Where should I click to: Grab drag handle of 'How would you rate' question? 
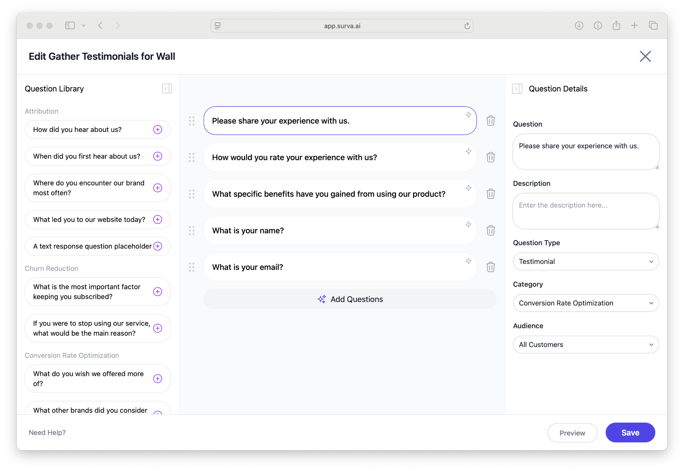pyautogui.click(x=192, y=157)
